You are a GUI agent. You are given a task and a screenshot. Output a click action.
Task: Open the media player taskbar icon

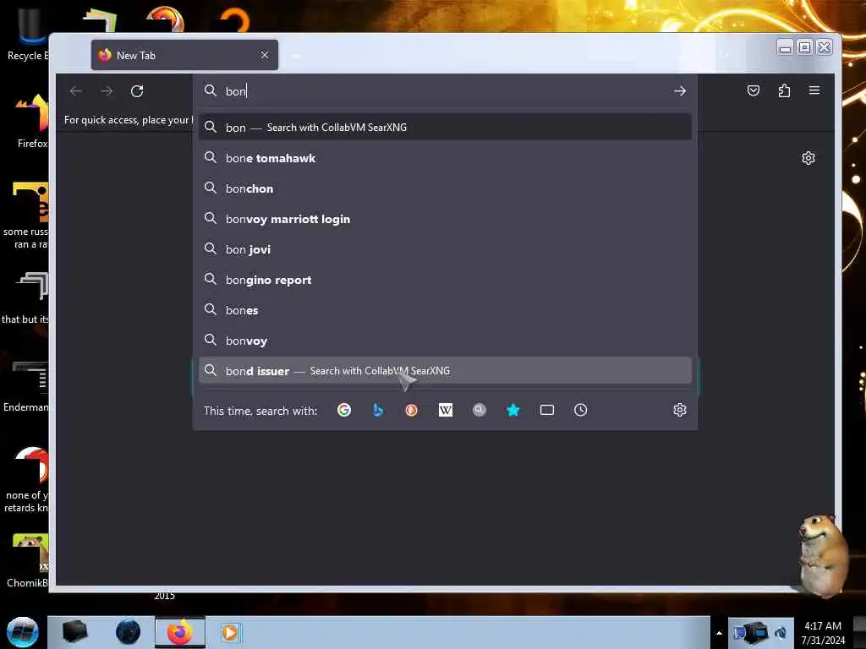tap(230, 632)
